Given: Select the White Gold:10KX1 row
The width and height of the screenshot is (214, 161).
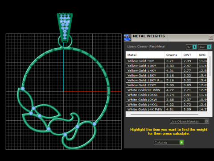Looking at the screenshot, I should [x=167, y=95].
